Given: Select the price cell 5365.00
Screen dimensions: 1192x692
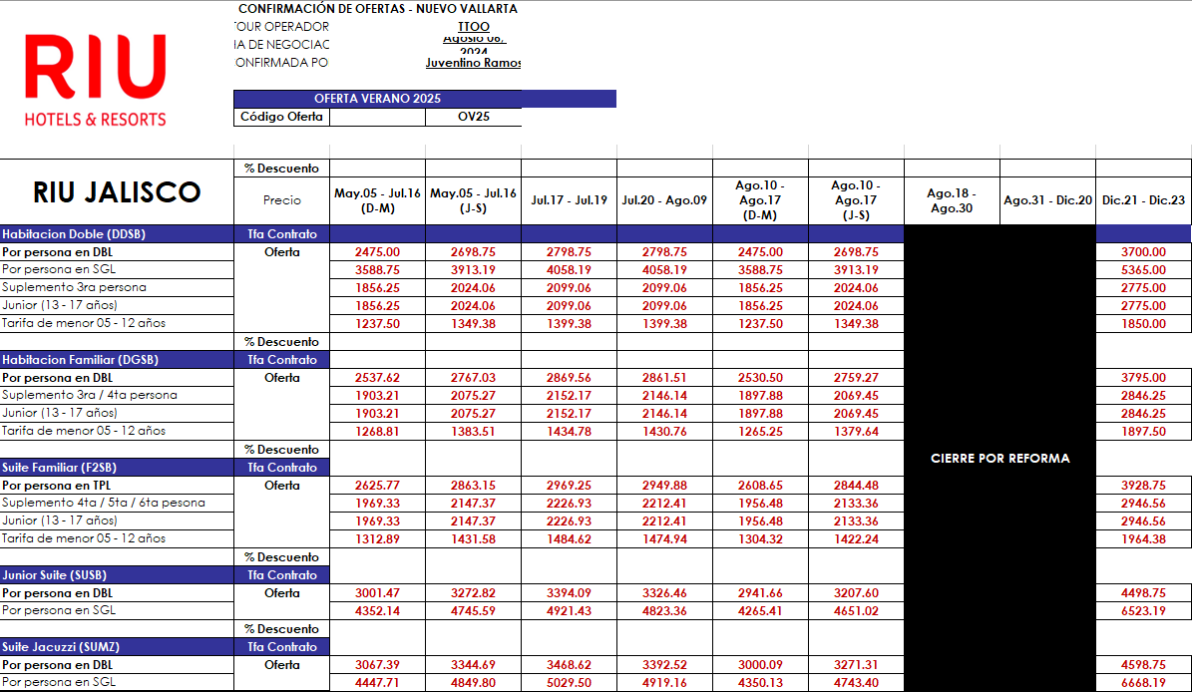Looking at the screenshot, I should (x=1143, y=269).
